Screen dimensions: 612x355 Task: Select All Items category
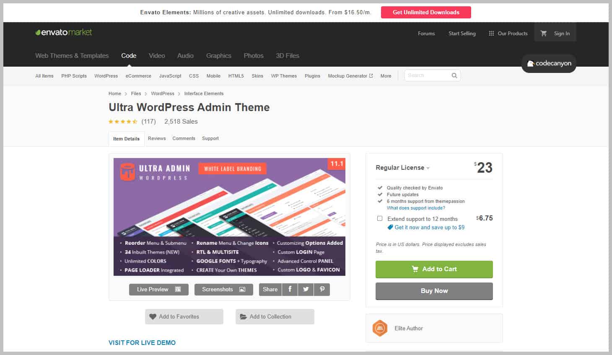44,76
